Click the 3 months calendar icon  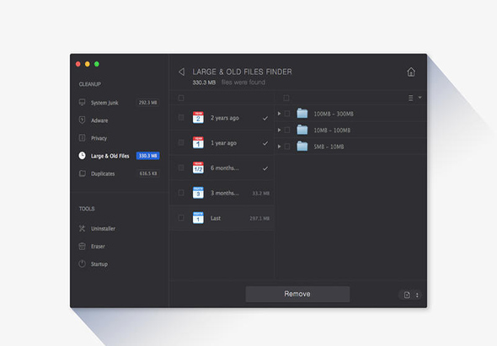point(198,193)
